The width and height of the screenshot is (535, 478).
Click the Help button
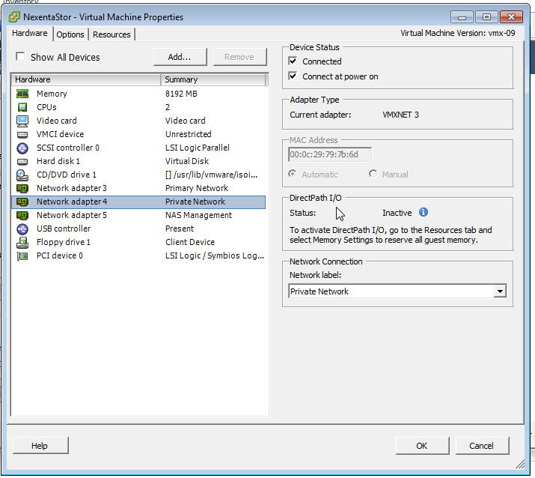tap(40, 446)
